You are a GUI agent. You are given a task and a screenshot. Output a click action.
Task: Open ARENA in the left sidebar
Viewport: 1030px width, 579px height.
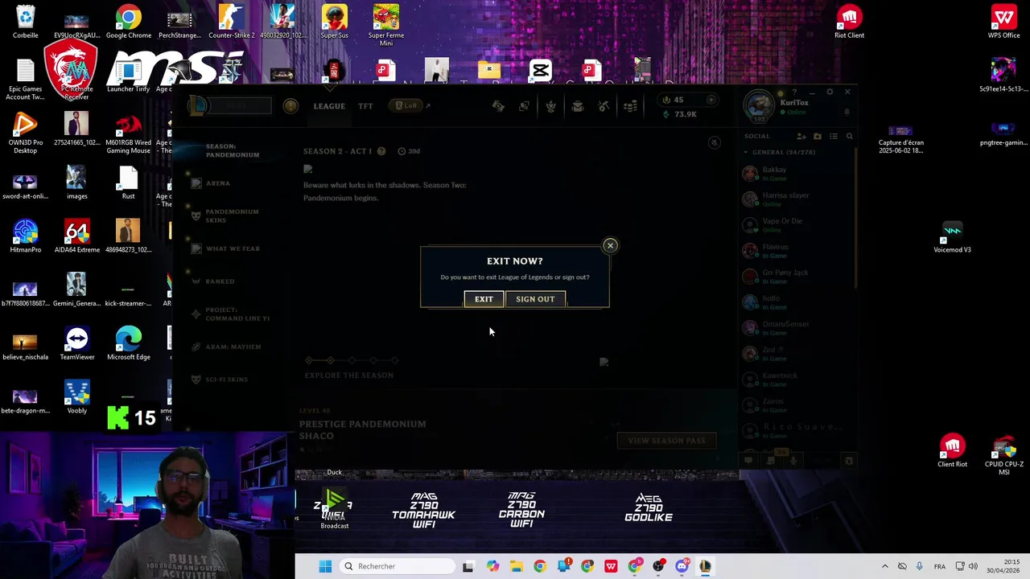pos(218,183)
